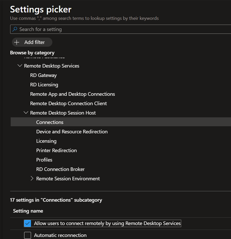The image size is (231, 239).
Task: Click Allow users to connect remotely label
Action: [x=107, y=223]
